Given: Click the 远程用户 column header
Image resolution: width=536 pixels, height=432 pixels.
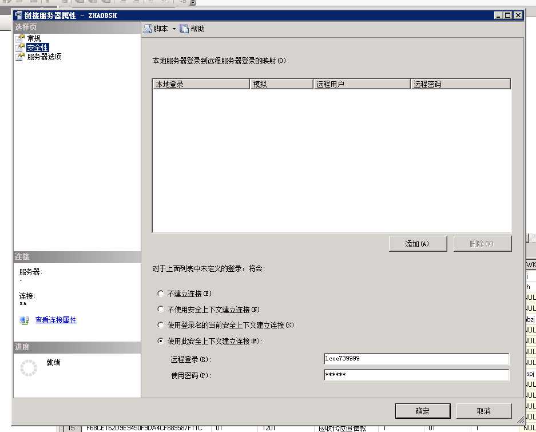Looking at the screenshot, I should 362,84.
